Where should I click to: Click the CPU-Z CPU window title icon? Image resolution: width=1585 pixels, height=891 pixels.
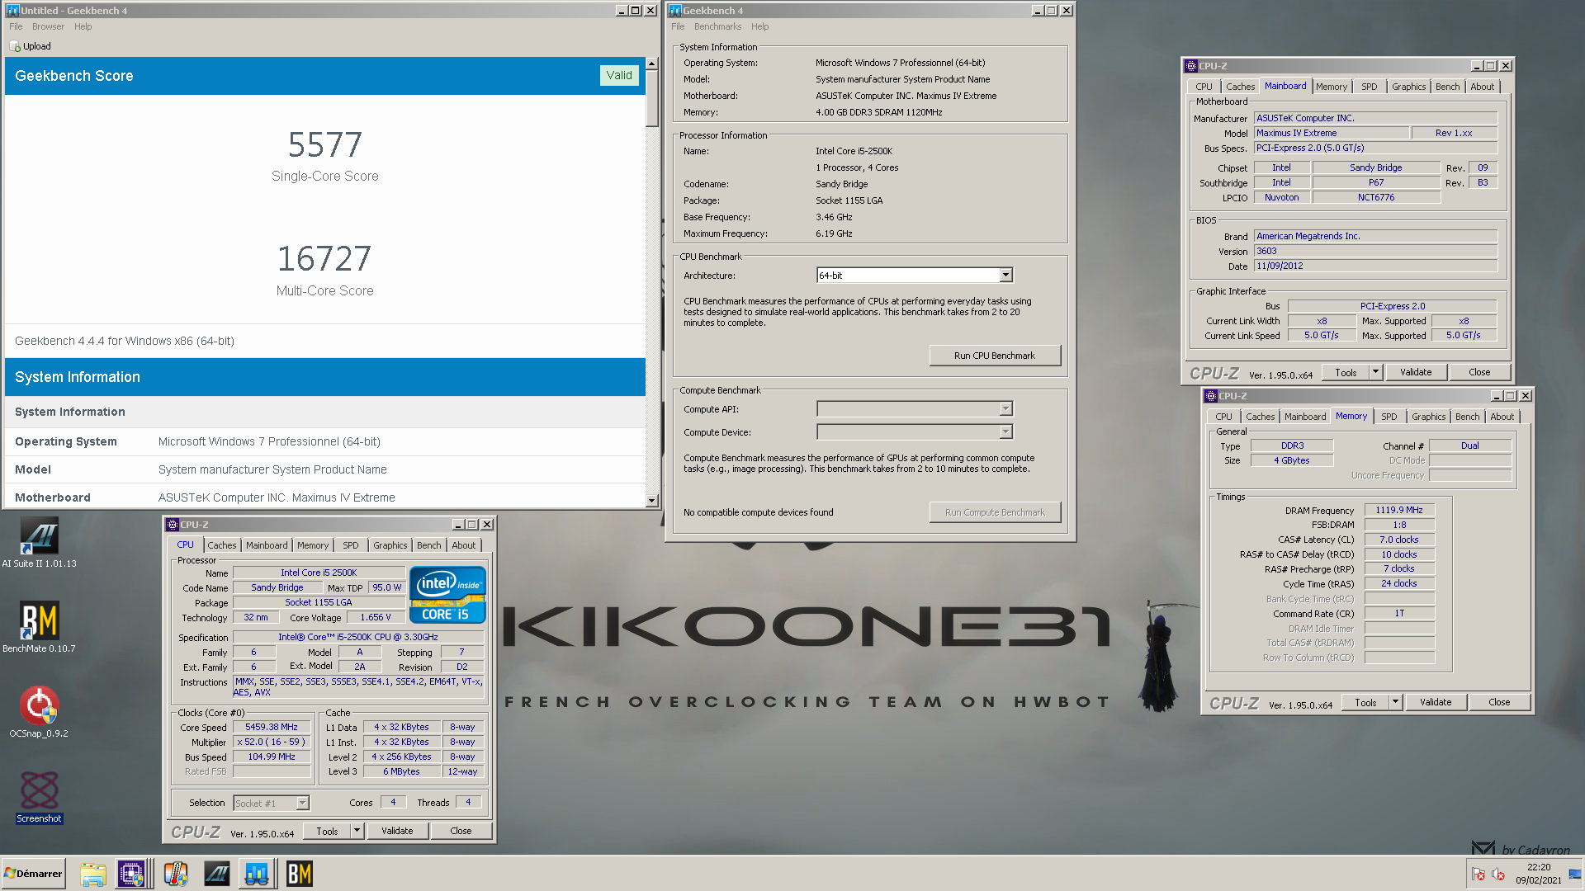coord(172,525)
